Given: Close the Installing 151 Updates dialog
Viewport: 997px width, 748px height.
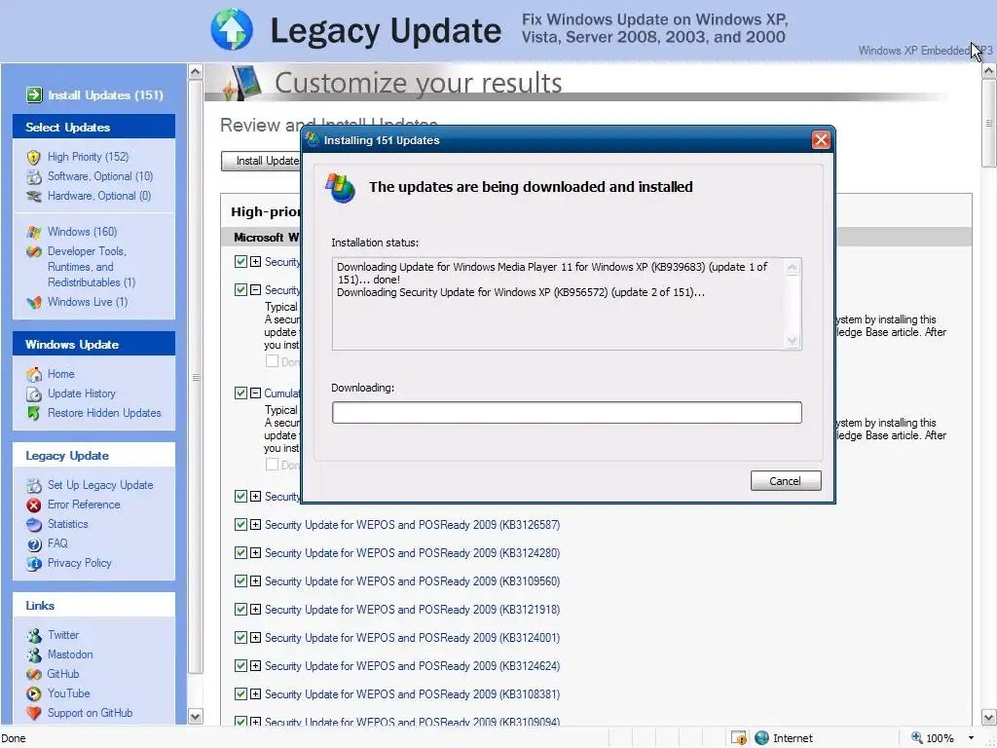Looking at the screenshot, I should pyautogui.click(x=820, y=140).
